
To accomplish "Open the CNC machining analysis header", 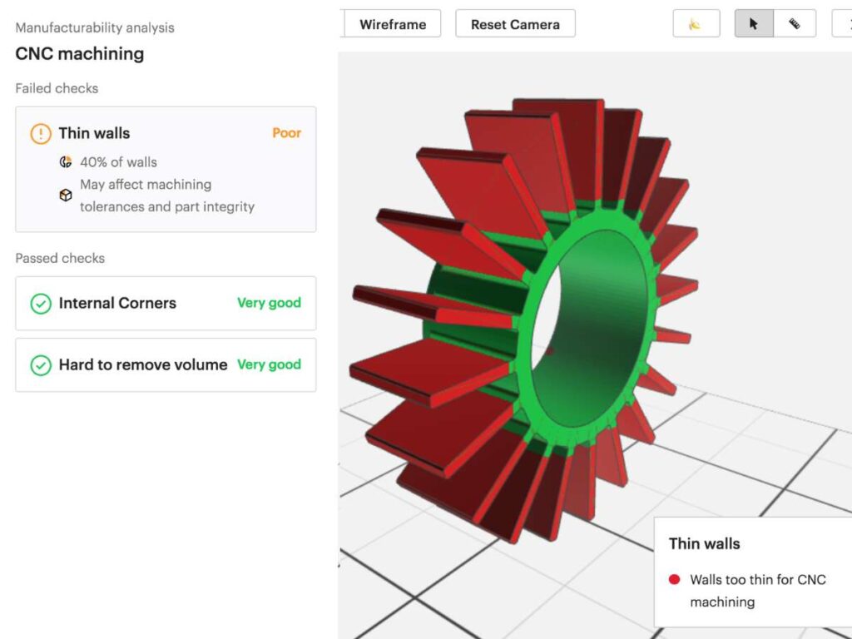I will [79, 53].
